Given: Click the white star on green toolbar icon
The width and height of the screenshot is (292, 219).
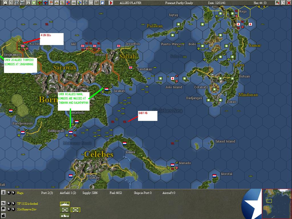Looking at the screenshot, I should pyautogui.click(x=34, y=3).
